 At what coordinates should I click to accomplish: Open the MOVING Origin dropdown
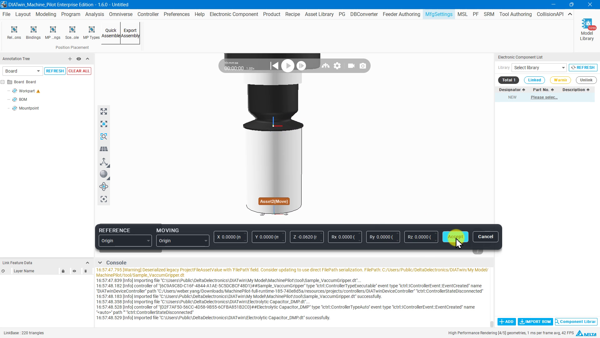[x=182, y=241]
